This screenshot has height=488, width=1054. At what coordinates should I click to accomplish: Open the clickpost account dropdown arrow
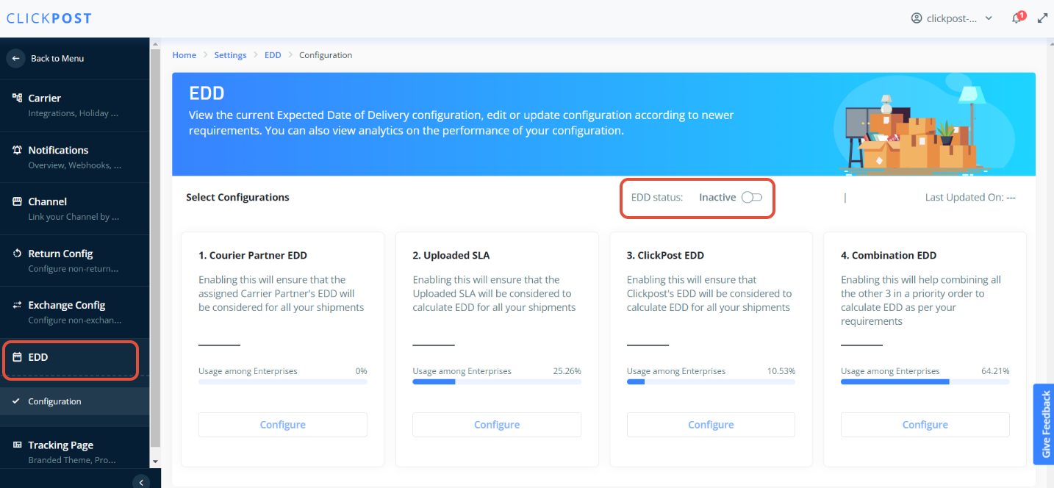(989, 18)
